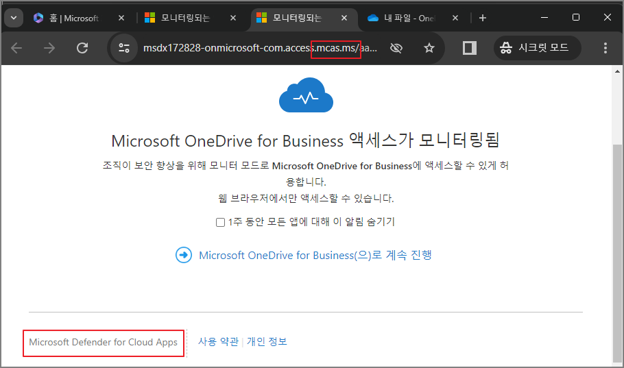This screenshot has width=624, height=368.
Task: Reload the current page
Action: 82,48
